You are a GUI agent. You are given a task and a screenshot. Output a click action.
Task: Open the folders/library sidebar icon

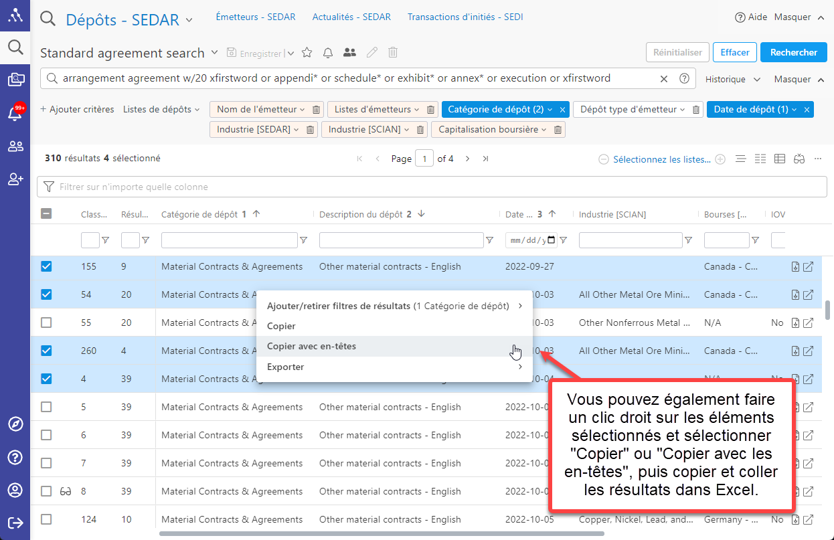click(15, 80)
